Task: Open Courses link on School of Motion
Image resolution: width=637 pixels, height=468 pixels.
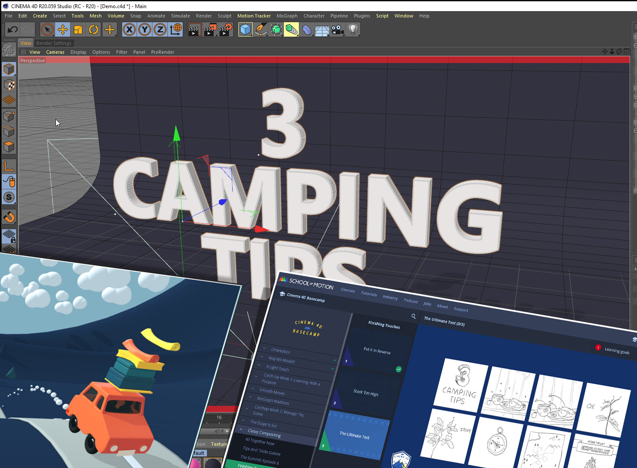Action: 348,290
